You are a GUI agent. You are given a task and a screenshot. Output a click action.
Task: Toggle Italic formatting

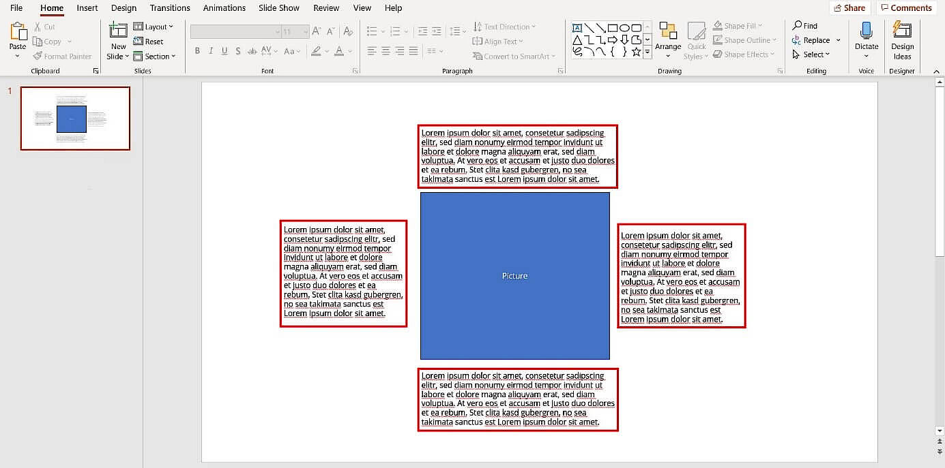pos(211,51)
